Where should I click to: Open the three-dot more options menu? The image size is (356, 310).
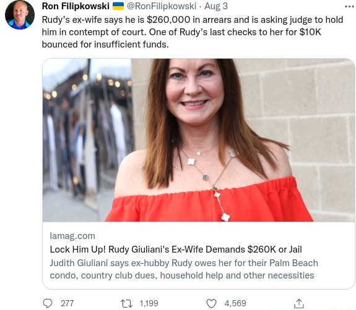(x=349, y=7)
